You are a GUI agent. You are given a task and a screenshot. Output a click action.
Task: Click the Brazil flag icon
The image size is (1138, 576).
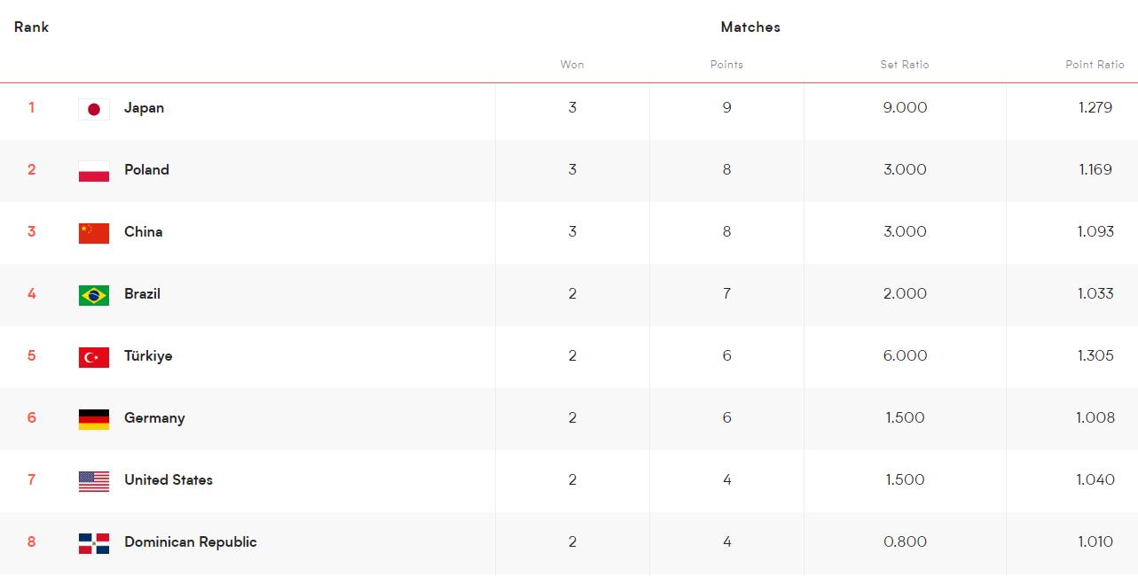(x=93, y=295)
